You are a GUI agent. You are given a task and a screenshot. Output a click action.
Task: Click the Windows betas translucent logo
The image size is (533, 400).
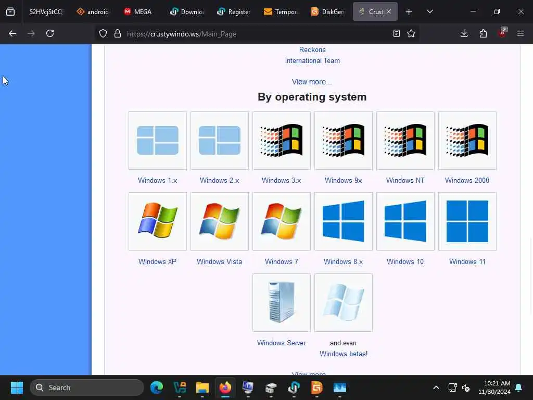click(344, 303)
